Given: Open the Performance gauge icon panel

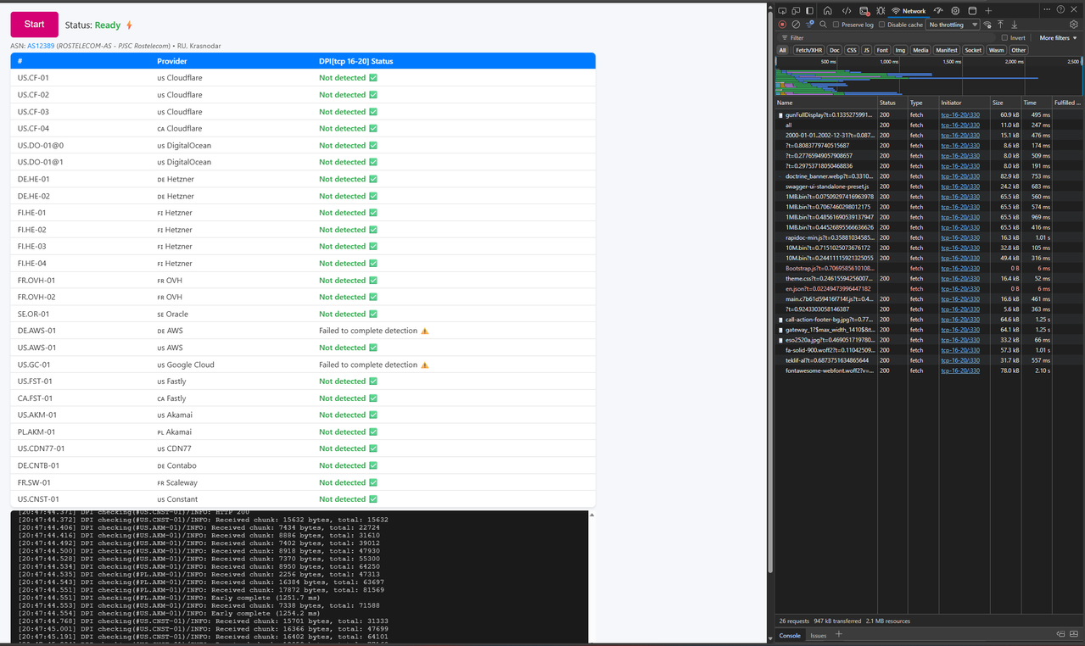Looking at the screenshot, I should coord(938,11).
